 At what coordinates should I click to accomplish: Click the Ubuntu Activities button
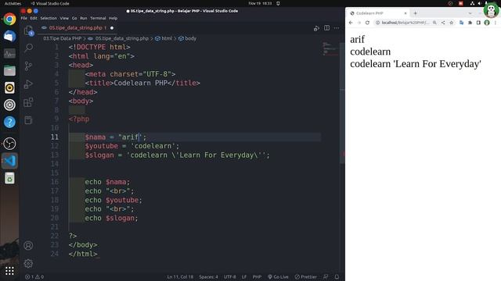pos(13,3)
